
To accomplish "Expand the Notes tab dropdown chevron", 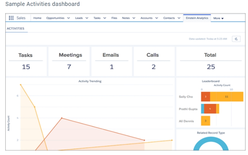I will tap(134, 18).
